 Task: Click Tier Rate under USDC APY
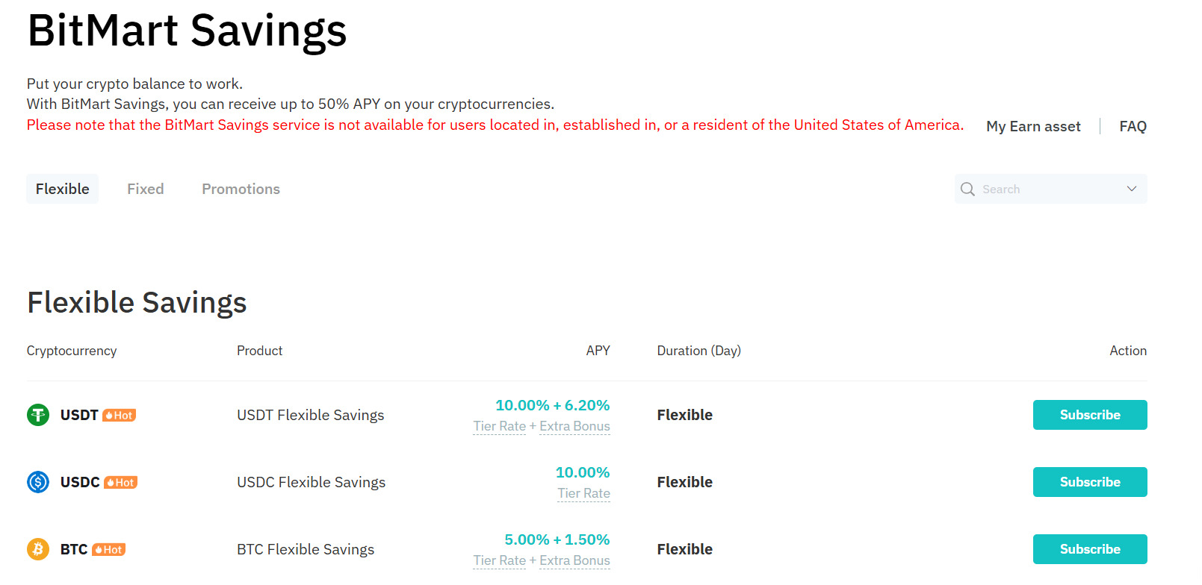[x=583, y=493]
